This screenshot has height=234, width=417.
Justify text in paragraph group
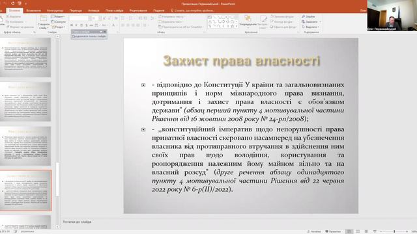138,25
